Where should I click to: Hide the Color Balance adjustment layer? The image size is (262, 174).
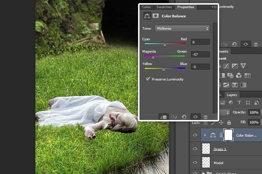195,135
